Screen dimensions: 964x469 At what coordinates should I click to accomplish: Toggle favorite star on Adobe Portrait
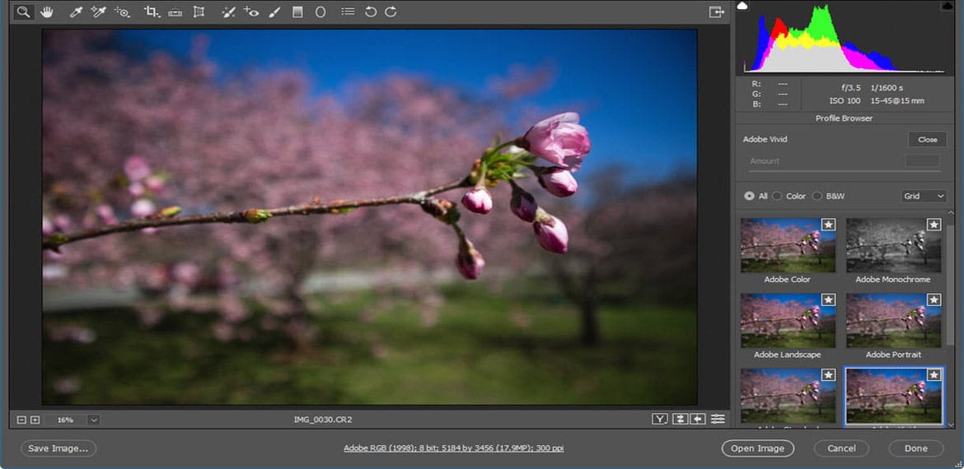(x=934, y=300)
